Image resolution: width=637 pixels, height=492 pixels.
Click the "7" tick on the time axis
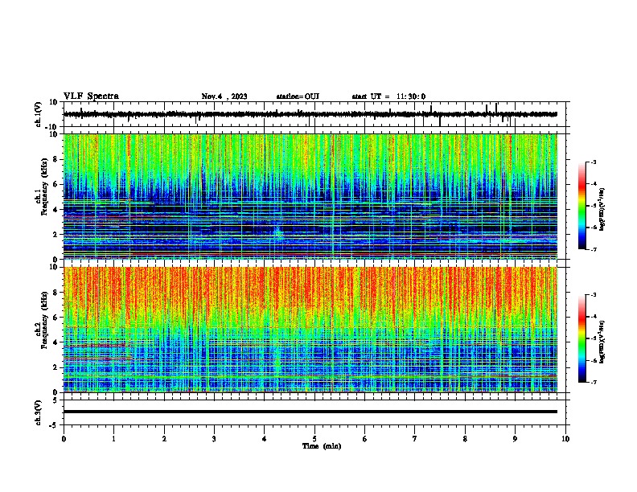[x=415, y=439]
